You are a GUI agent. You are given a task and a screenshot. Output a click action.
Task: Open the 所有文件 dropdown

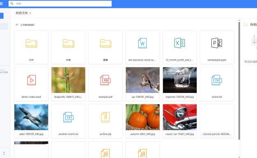[23, 13]
